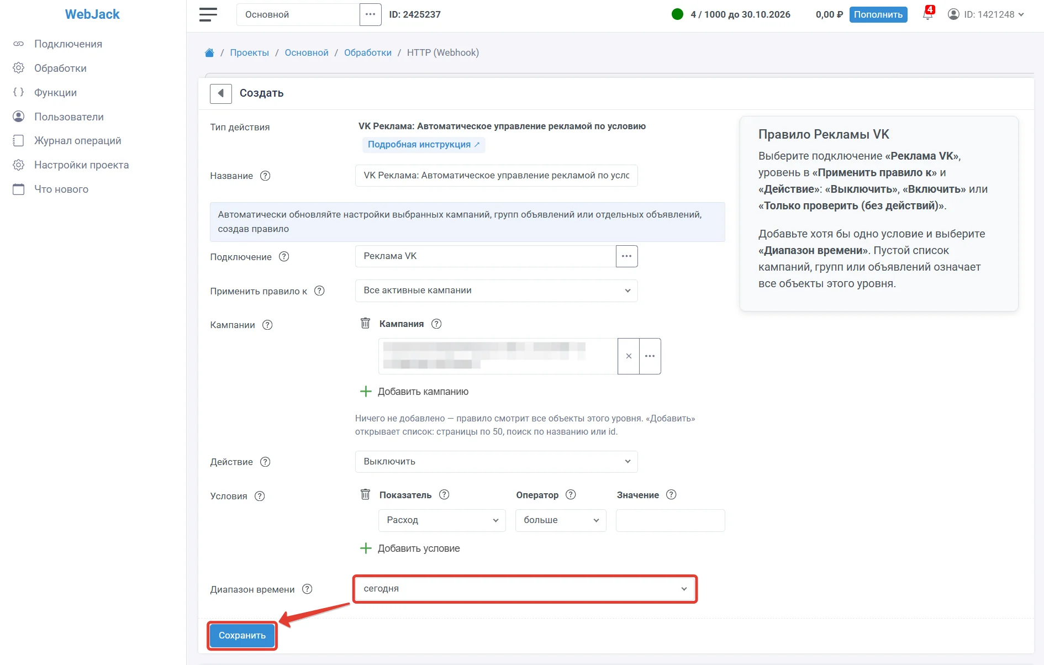Click the Пополнить balance button

coord(878,14)
